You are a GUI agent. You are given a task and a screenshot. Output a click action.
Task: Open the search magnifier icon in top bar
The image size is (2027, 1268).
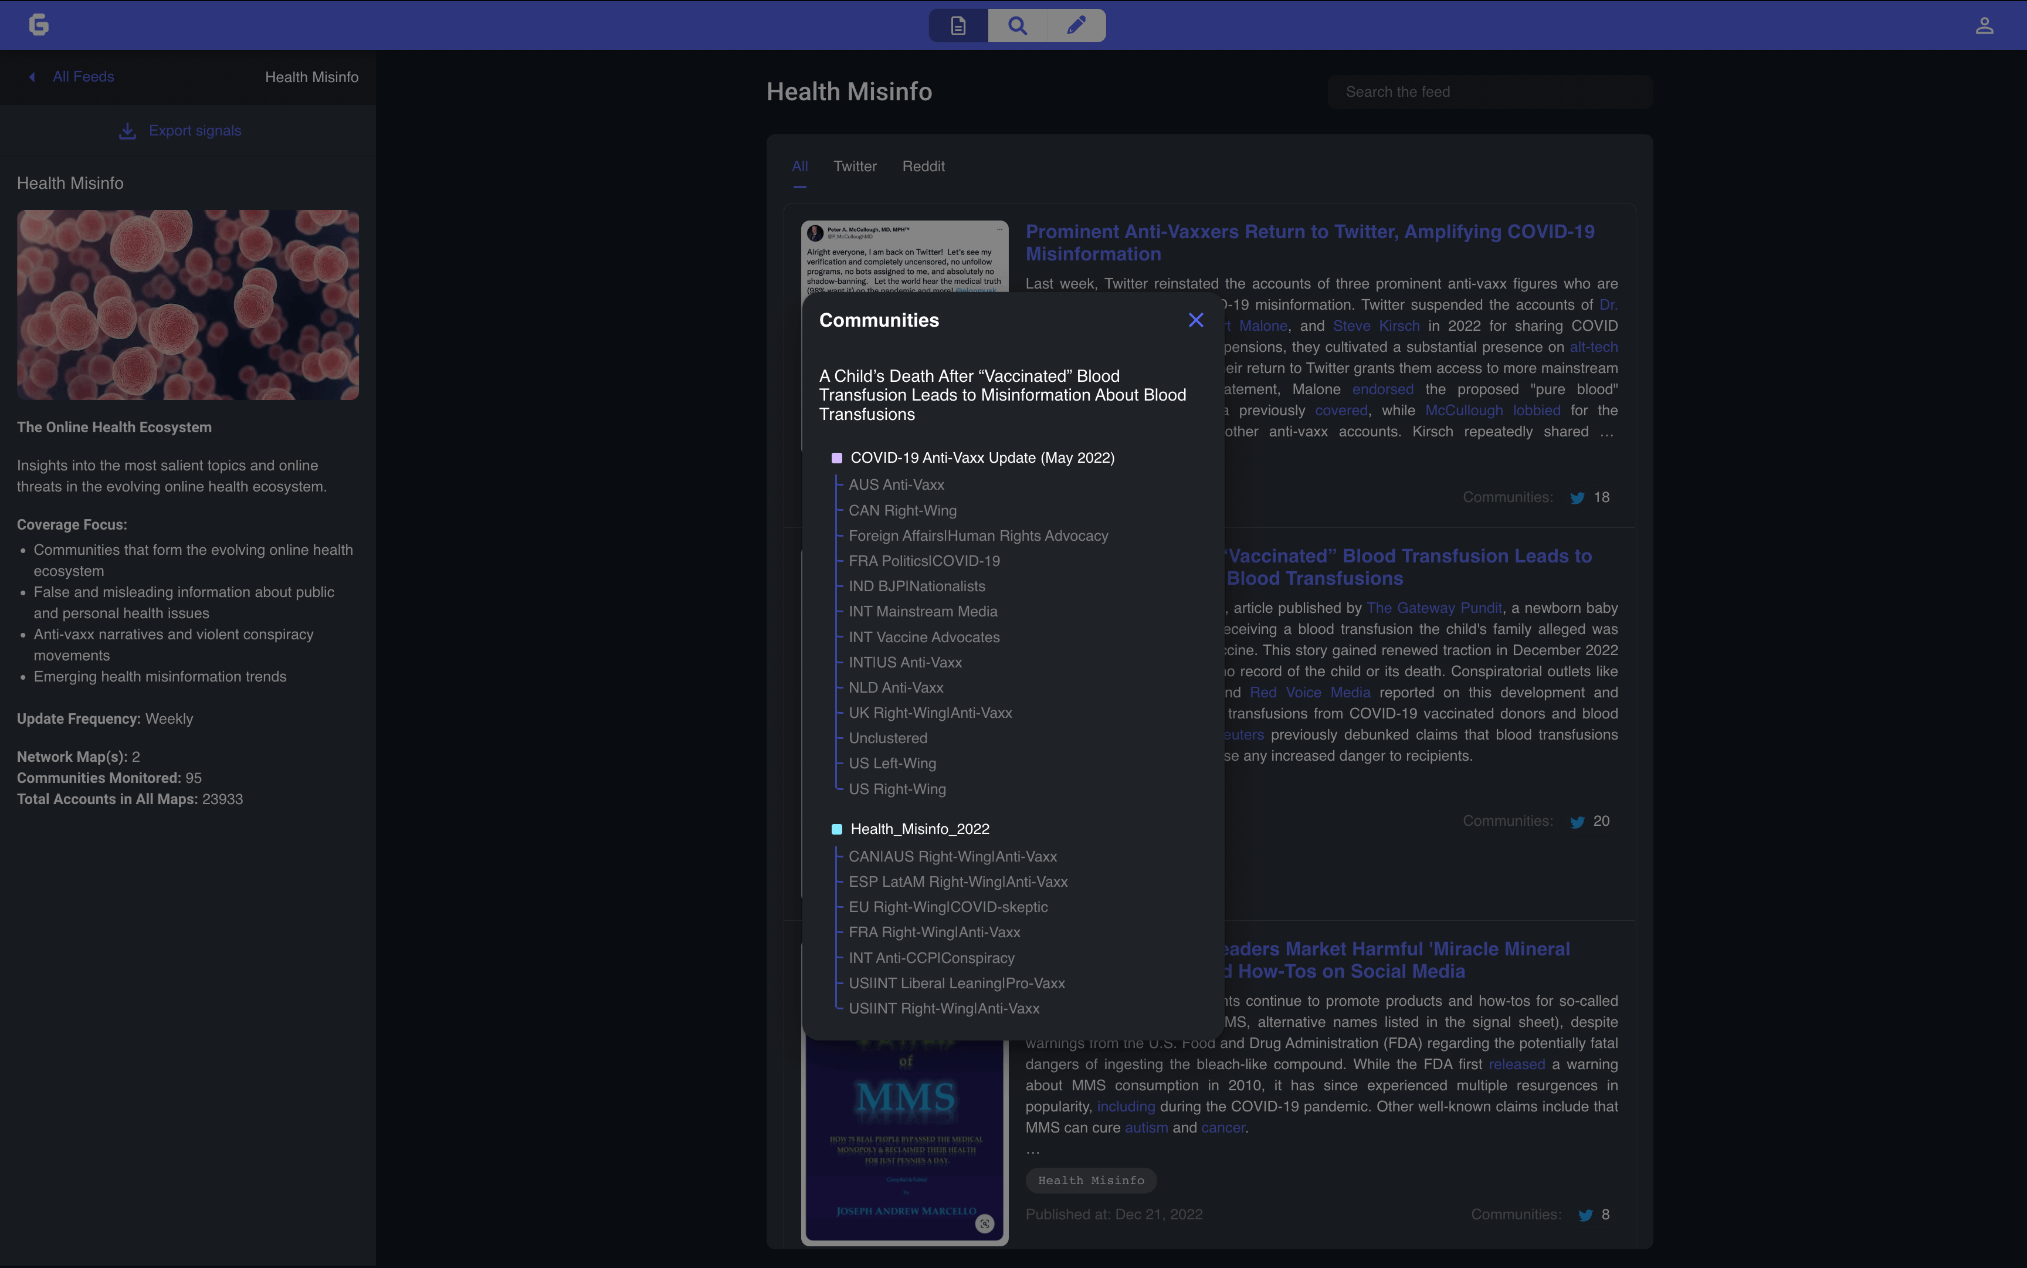(1017, 25)
